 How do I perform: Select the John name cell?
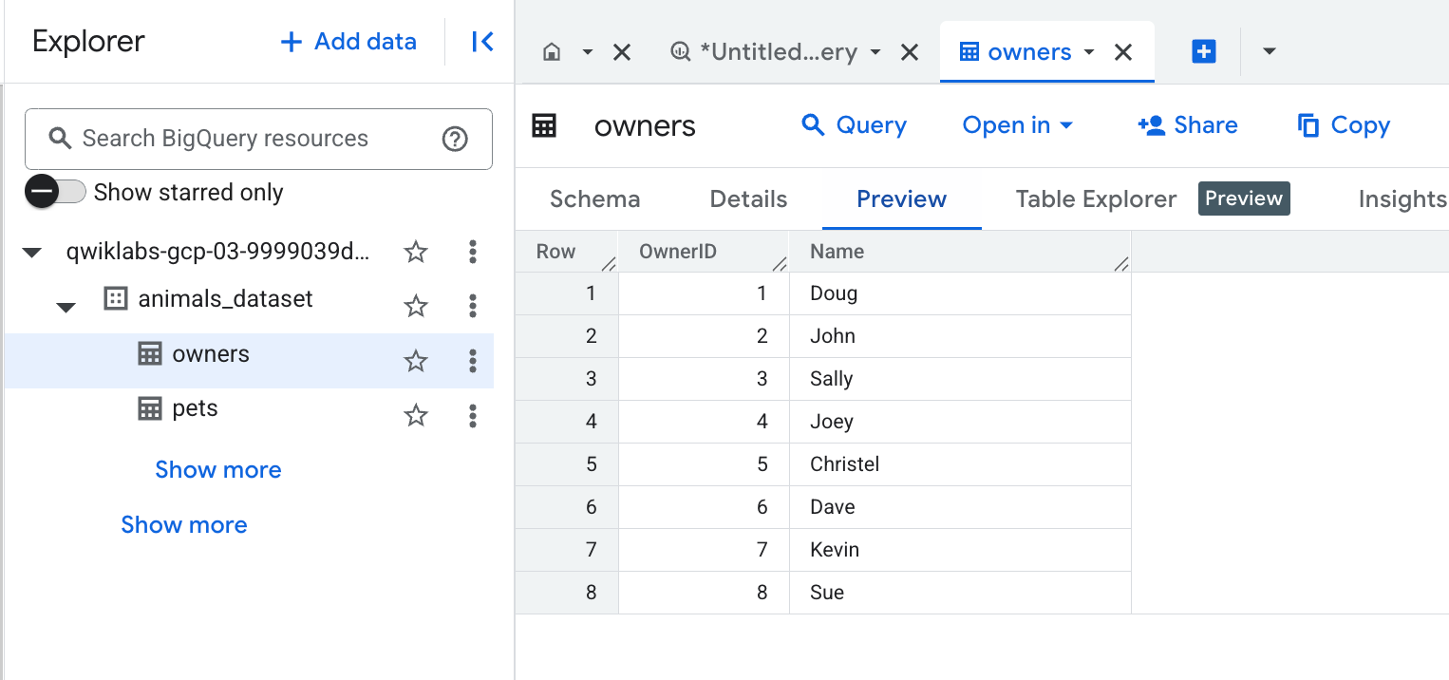tap(960, 337)
